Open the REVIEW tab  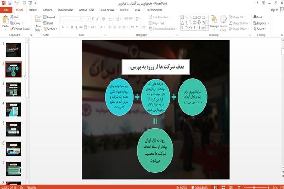tap(124, 10)
